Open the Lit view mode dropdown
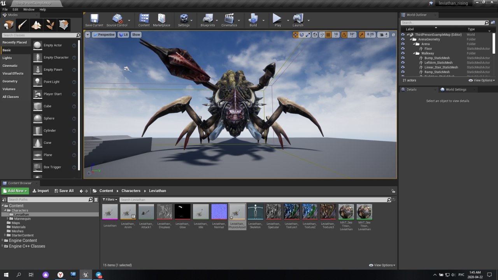This screenshot has height=280, width=498. click(123, 35)
